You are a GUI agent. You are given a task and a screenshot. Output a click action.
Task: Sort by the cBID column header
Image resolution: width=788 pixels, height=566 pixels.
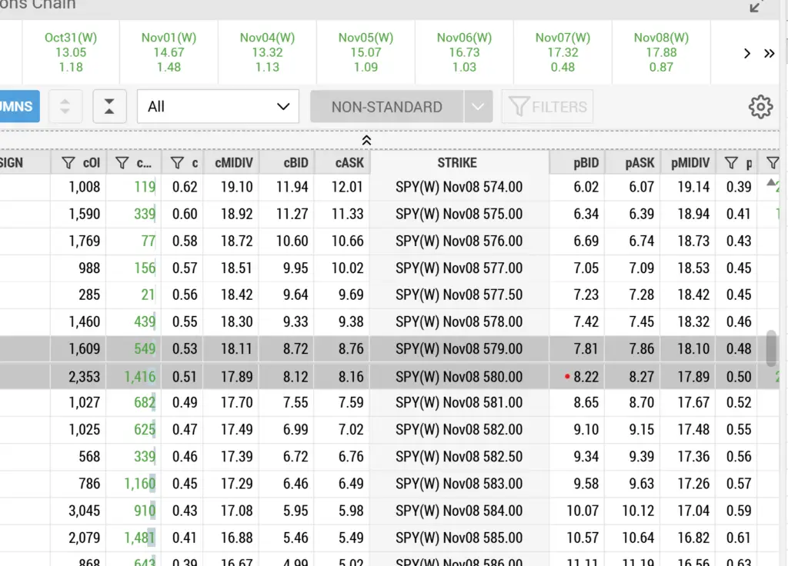pyautogui.click(x=295, y=163)
